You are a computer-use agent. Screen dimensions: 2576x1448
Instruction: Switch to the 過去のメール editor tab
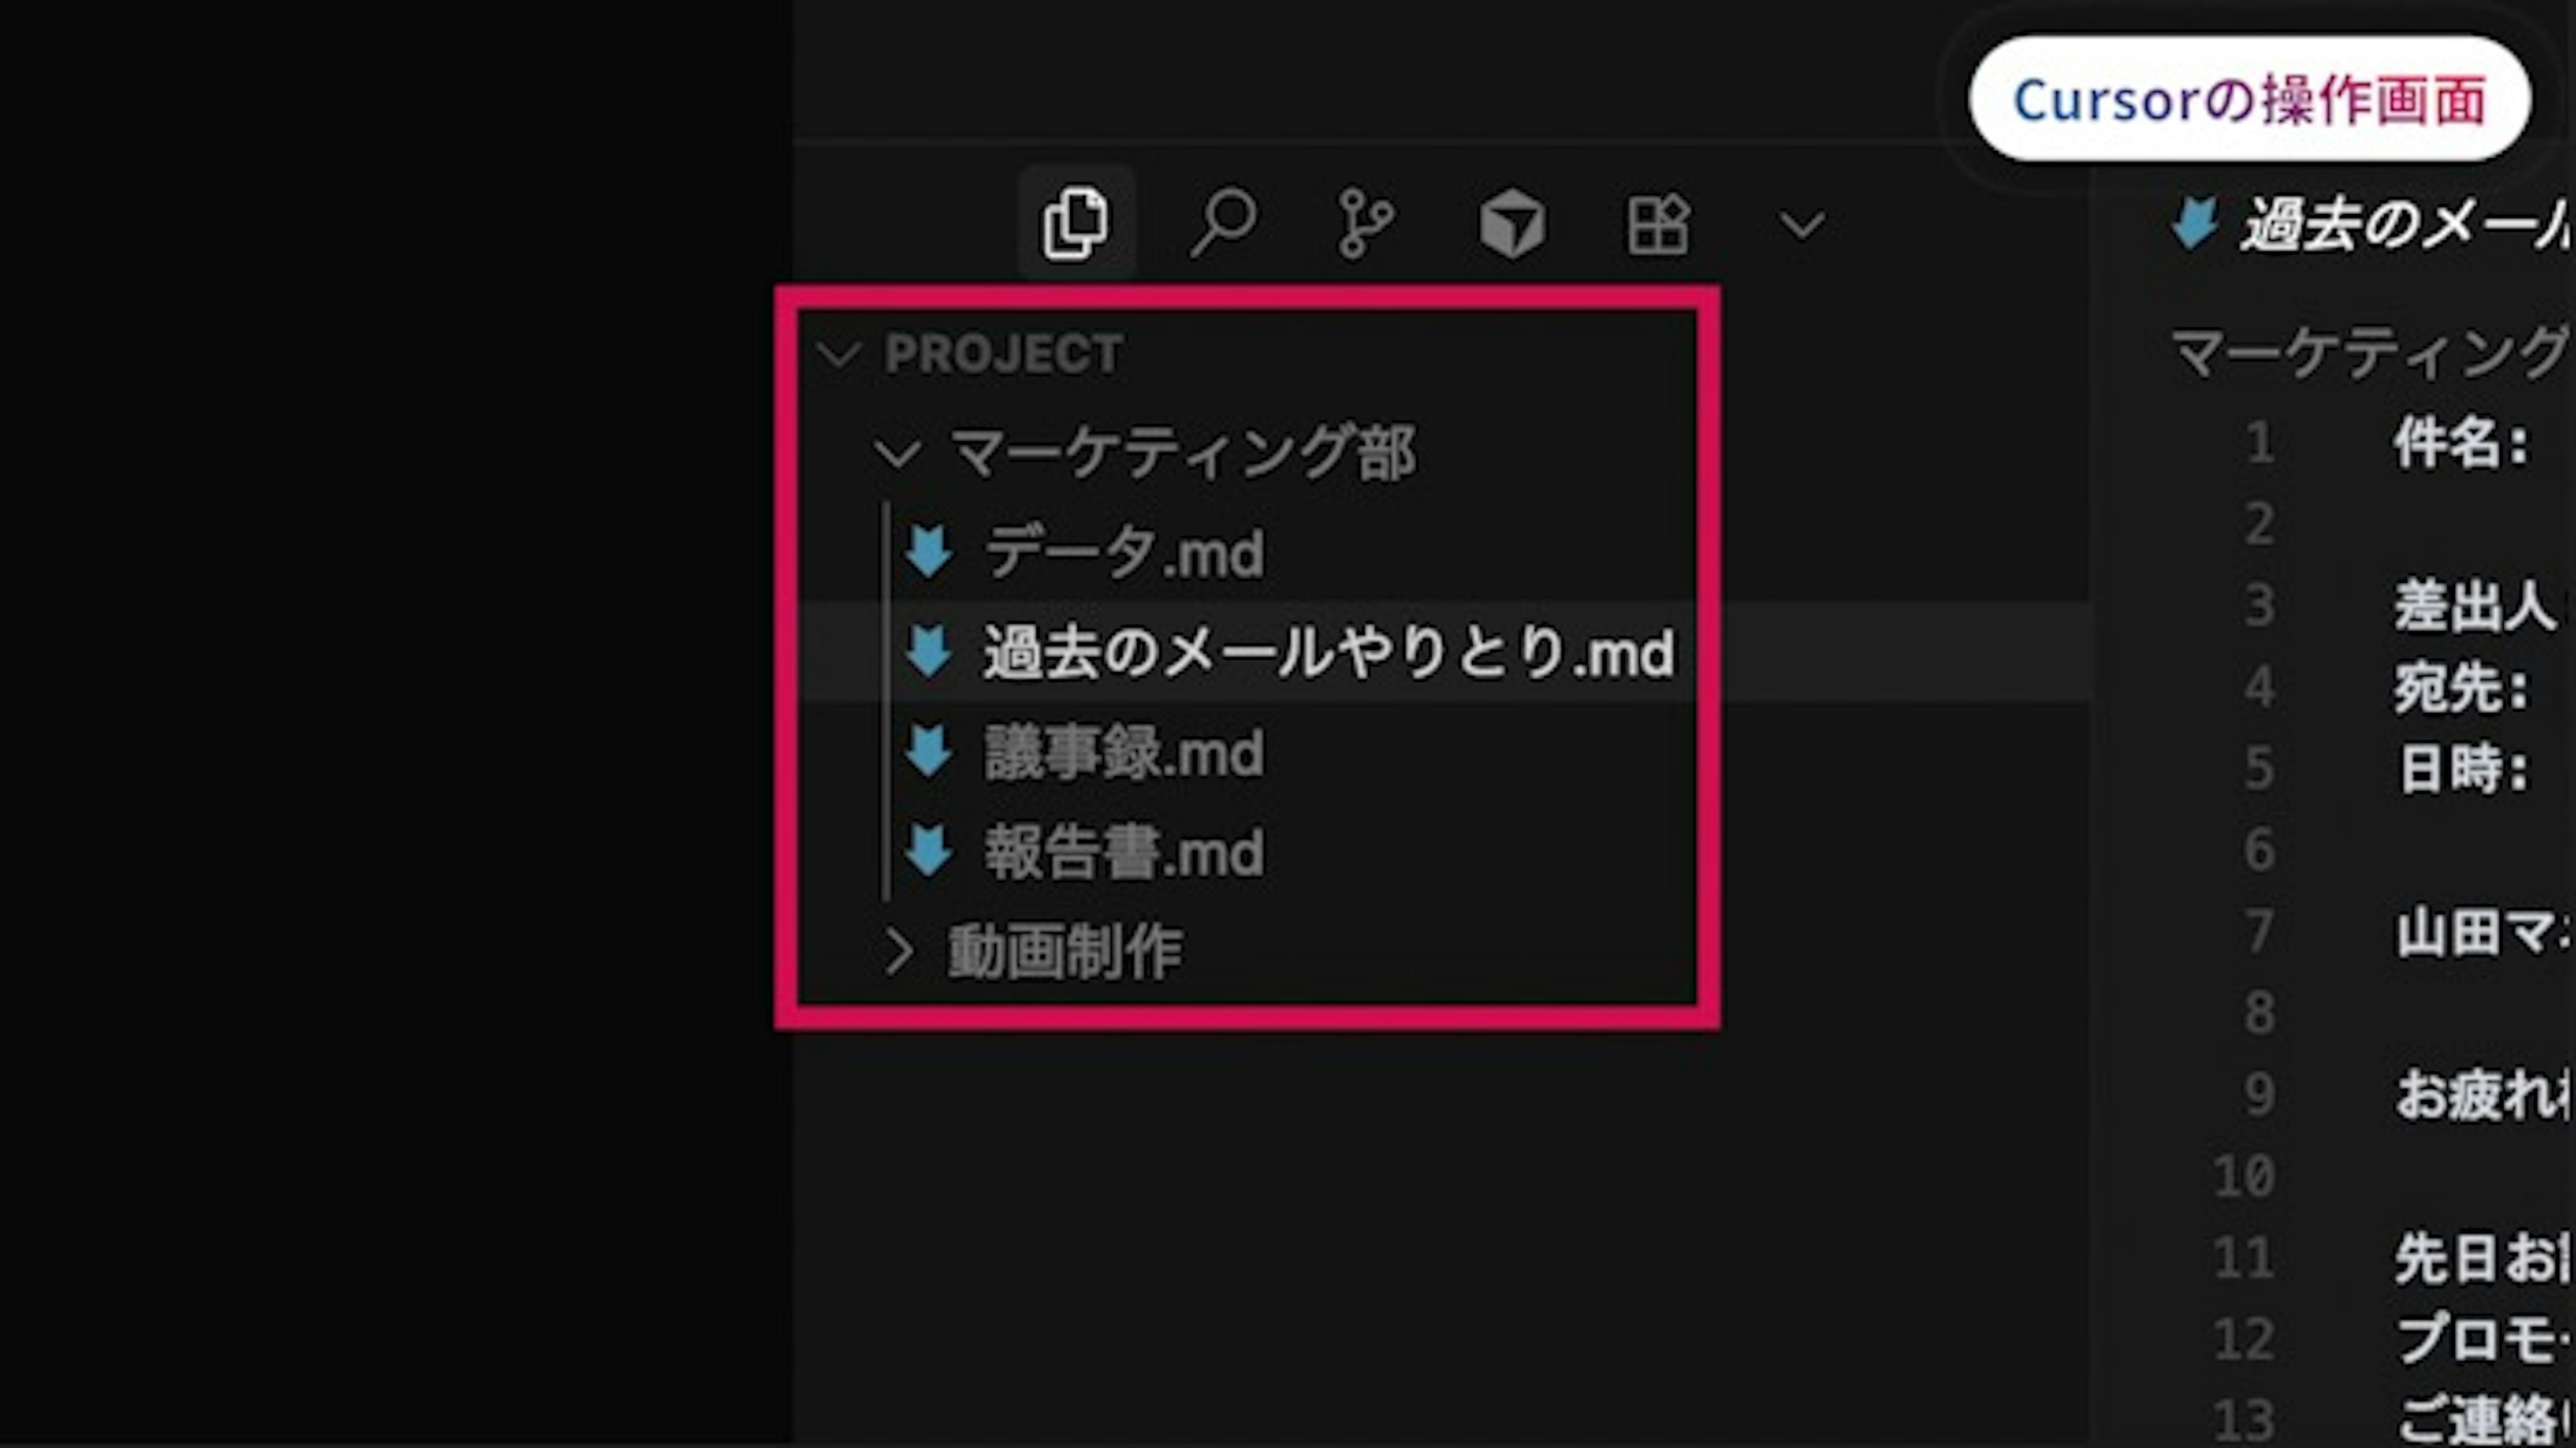(x=2400, y=226)
